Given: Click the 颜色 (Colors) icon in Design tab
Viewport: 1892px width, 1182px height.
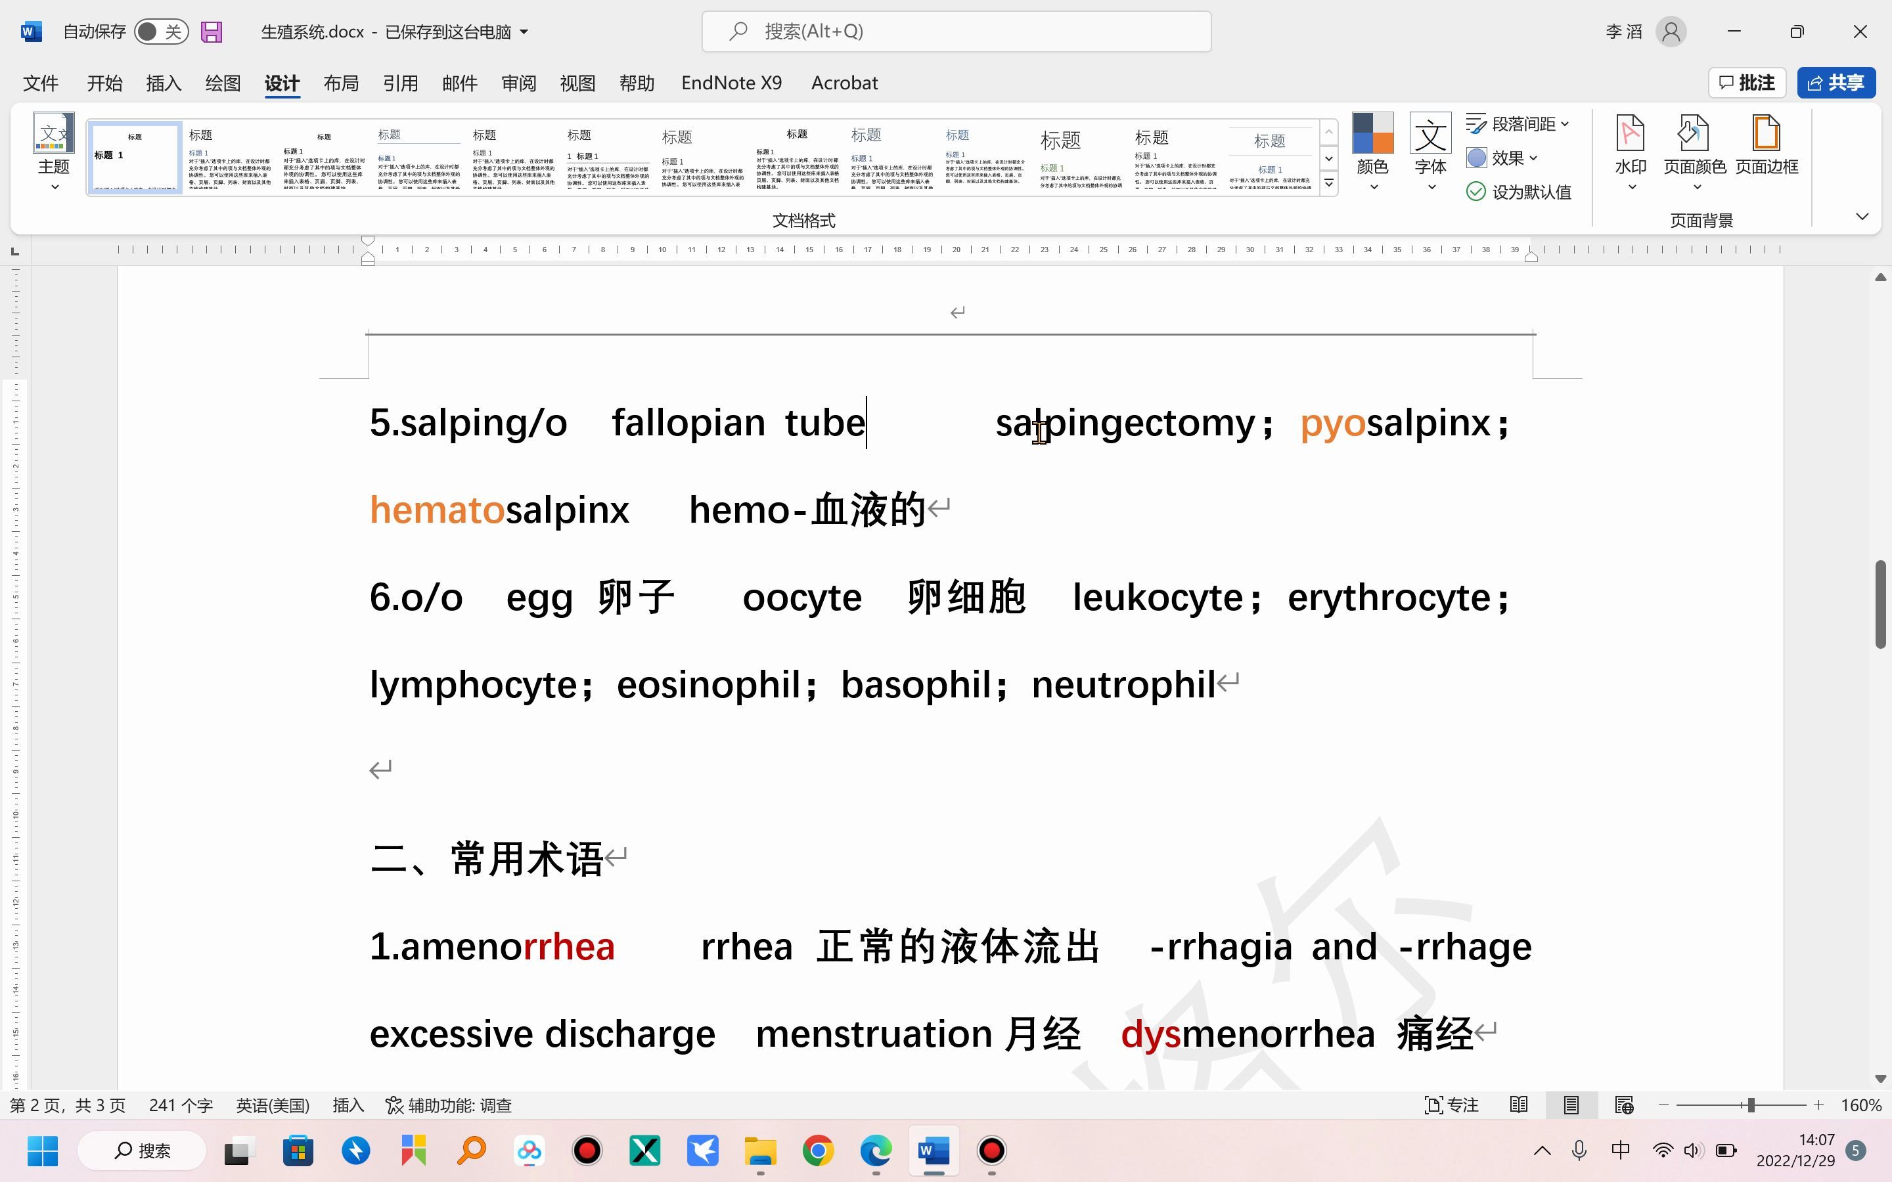Looking at the screenshot, I should pyautogui.click(x=1373, y=147).
